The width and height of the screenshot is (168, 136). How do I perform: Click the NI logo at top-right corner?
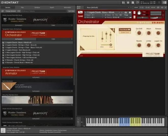pyautogui.click(x=164, y=3)
